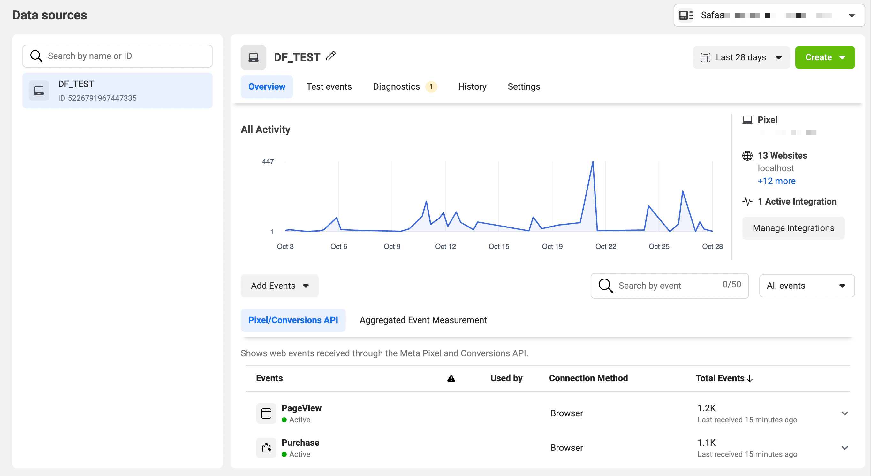Click the Search by name or ID field

[117, 56]
